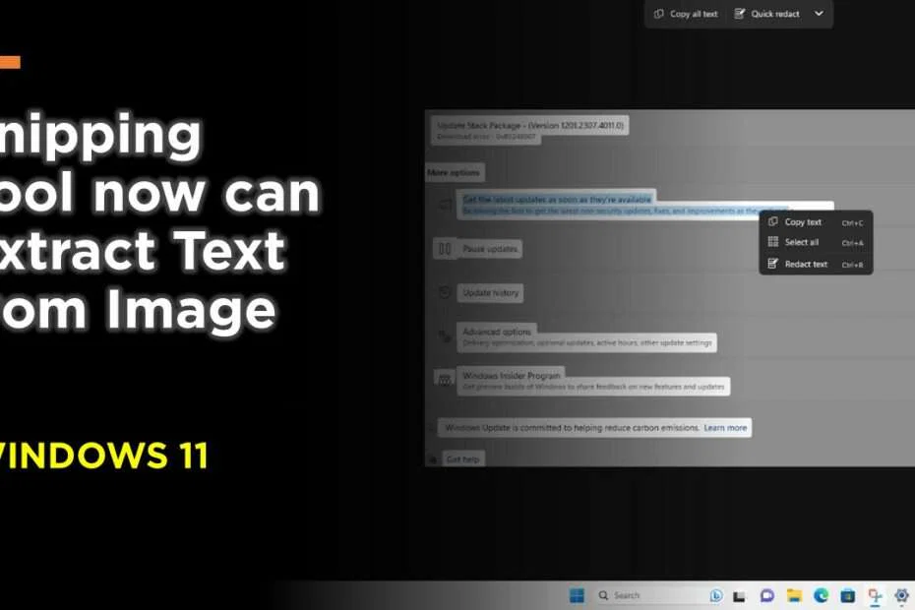
Task: Open the Windows Insider Program entry
Action: [x=512, y=376]
